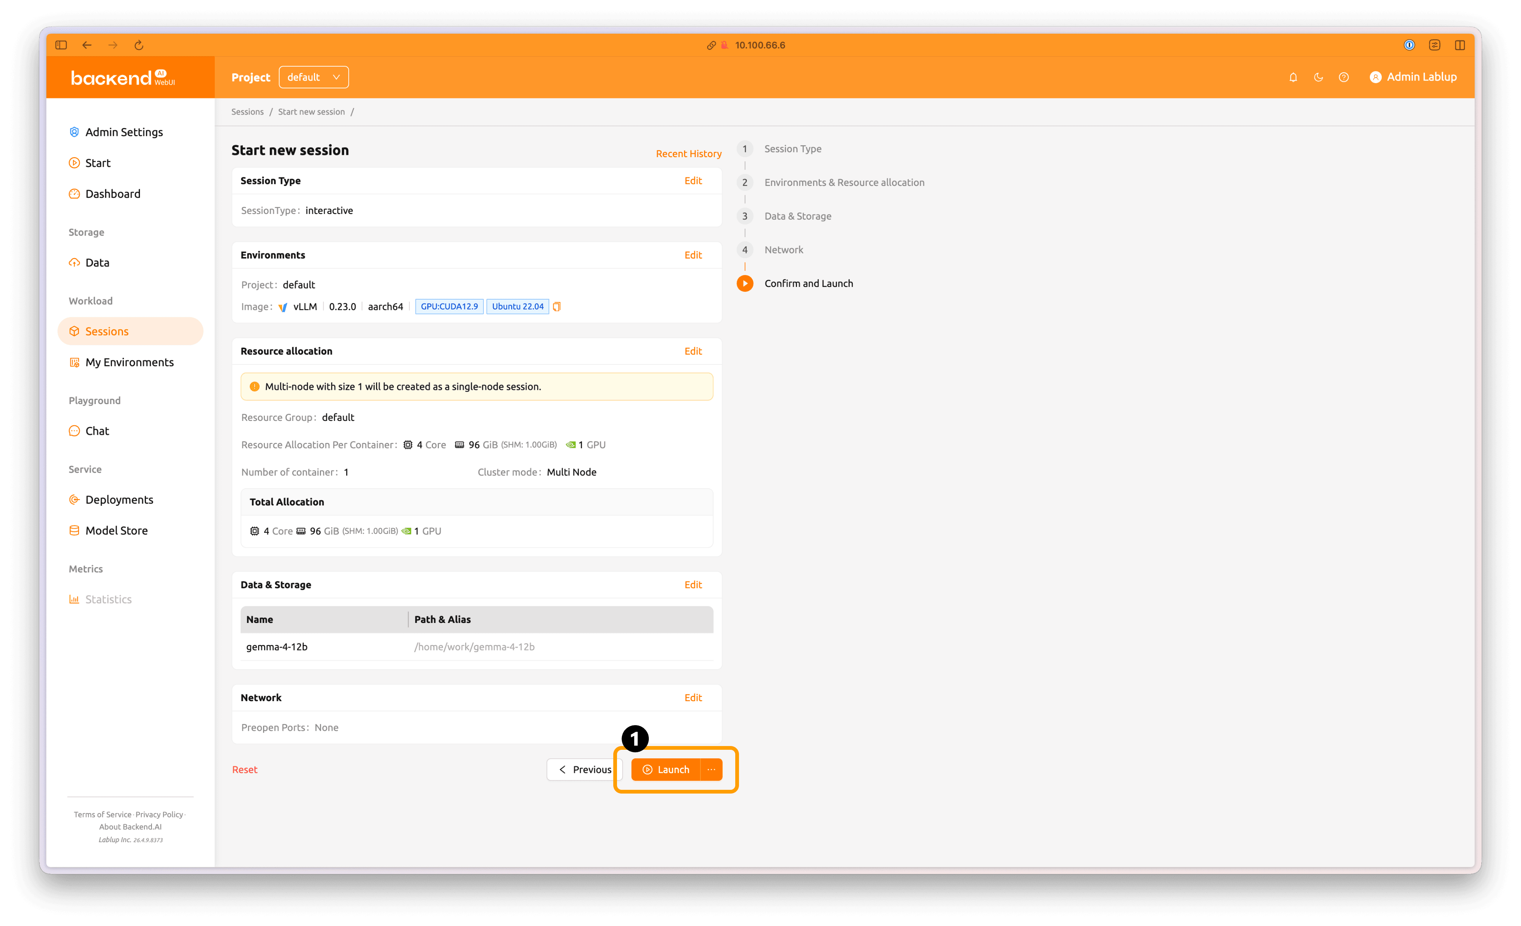Go back with the browser back arrow
Image resolution: width=1521 pixels, height=926 pixels.
(87, 45)
